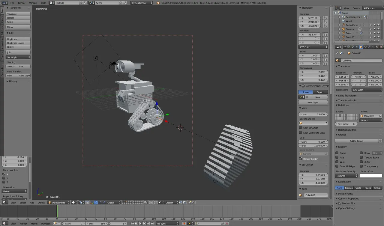This screenshot has width=384, height=226.
Task: Expand the Transform Locks panel
Action: [347, 100]
